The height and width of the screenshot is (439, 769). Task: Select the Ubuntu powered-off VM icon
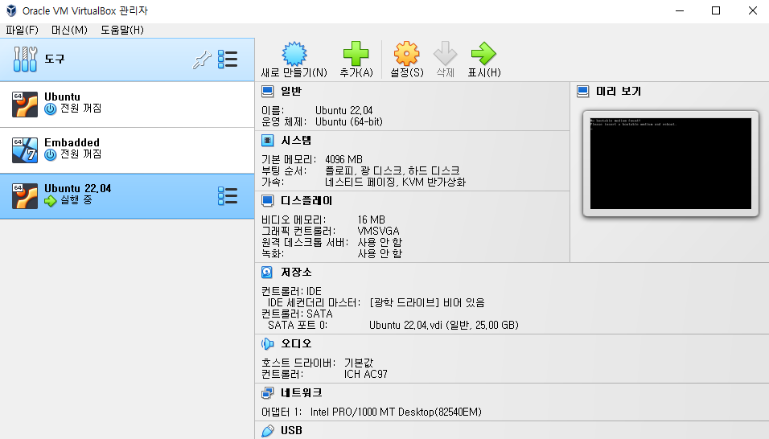click(25, 105)
